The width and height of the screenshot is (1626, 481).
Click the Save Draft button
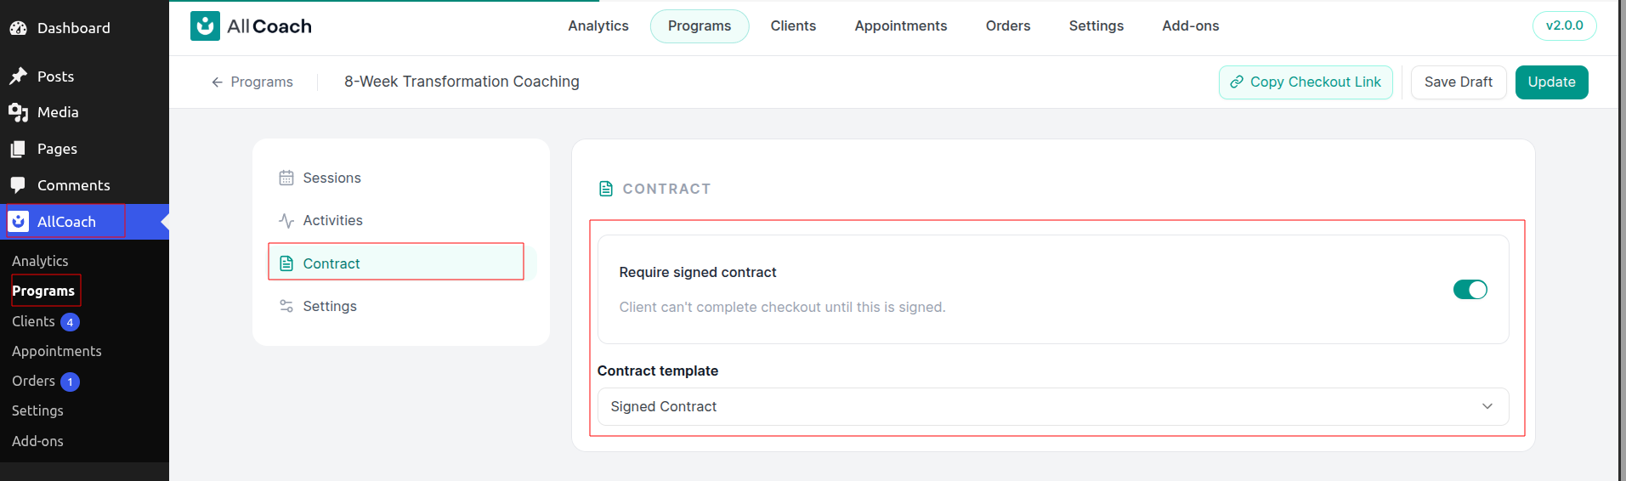[1459, 82]
